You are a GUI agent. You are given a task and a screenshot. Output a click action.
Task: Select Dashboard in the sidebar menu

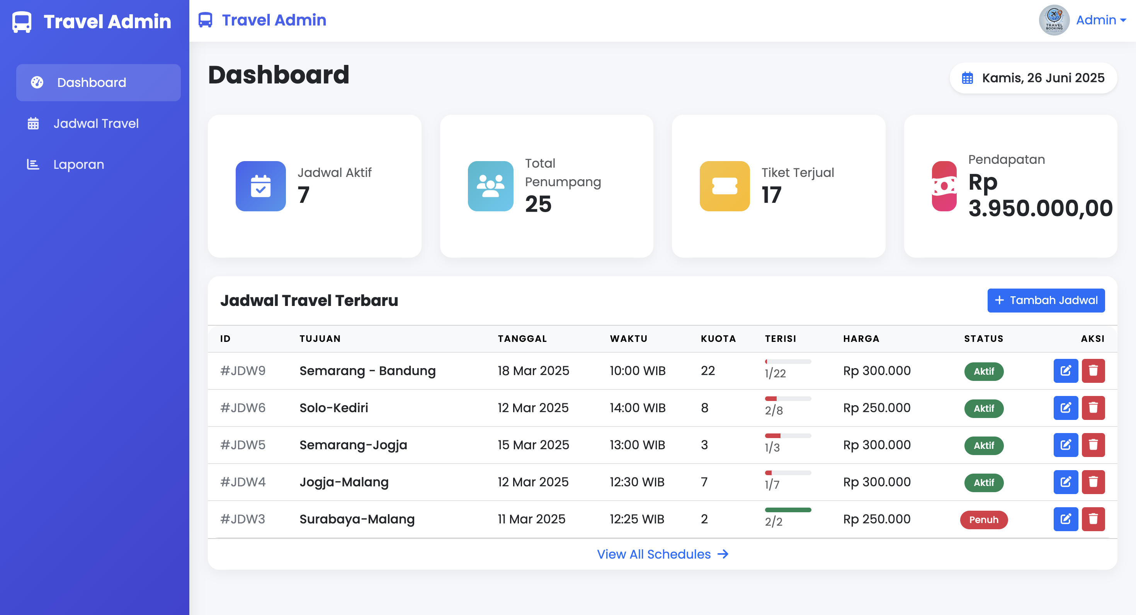tap(91, 82)
